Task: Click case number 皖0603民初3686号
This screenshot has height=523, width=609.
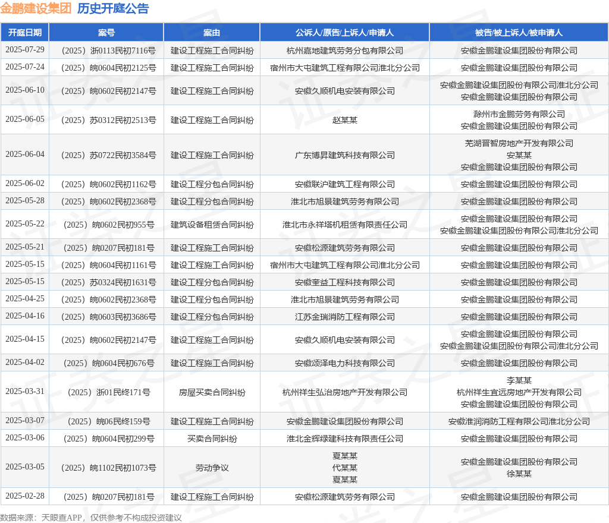Action: (109, 317)
